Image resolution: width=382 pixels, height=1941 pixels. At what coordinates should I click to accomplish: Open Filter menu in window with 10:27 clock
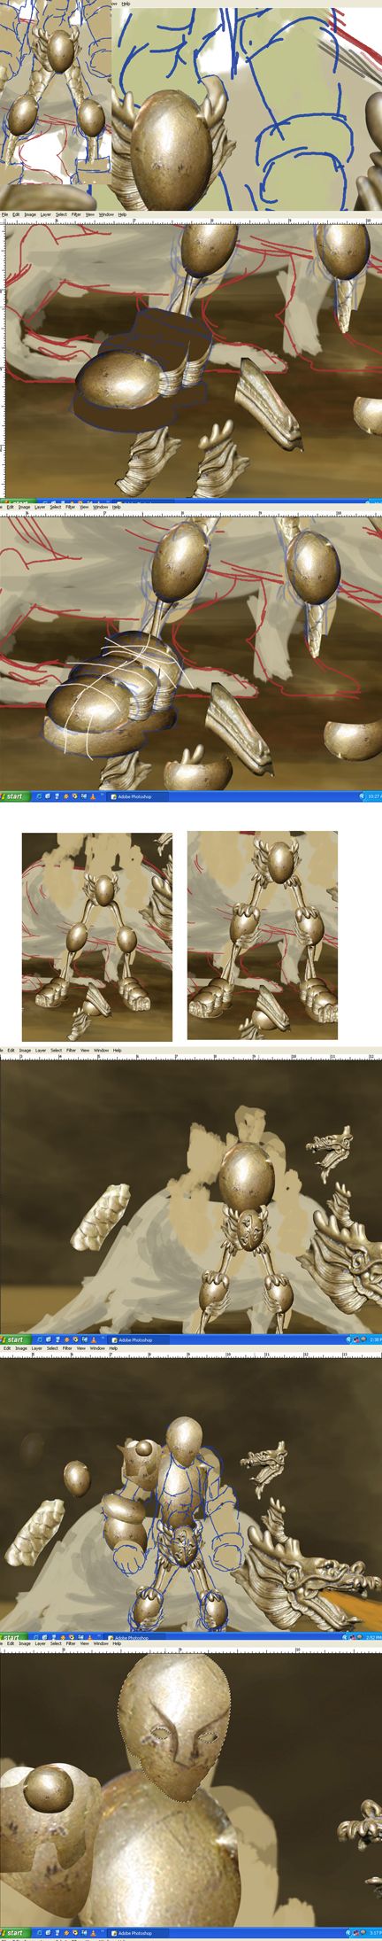(70, 508)
